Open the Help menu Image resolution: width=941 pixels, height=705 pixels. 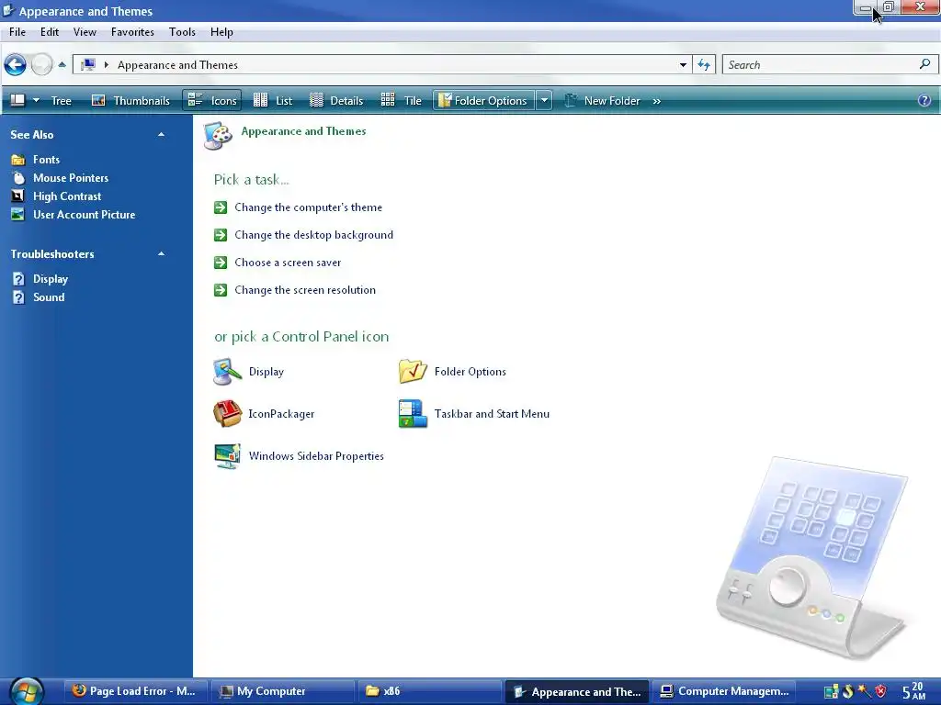pyautogui.click(x=221, y=32)
